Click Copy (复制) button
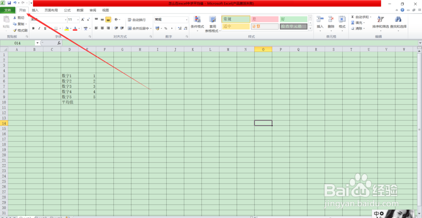Viewport: 422px width, 218px height. 19,24
